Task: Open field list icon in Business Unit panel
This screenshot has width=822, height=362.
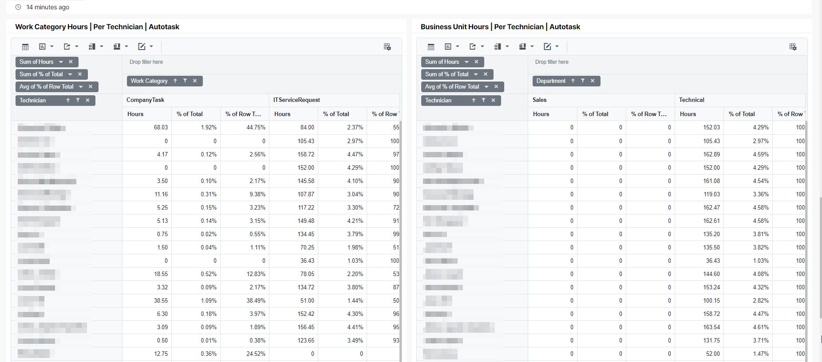Action: pyautogui.click(x=793, y=47)
